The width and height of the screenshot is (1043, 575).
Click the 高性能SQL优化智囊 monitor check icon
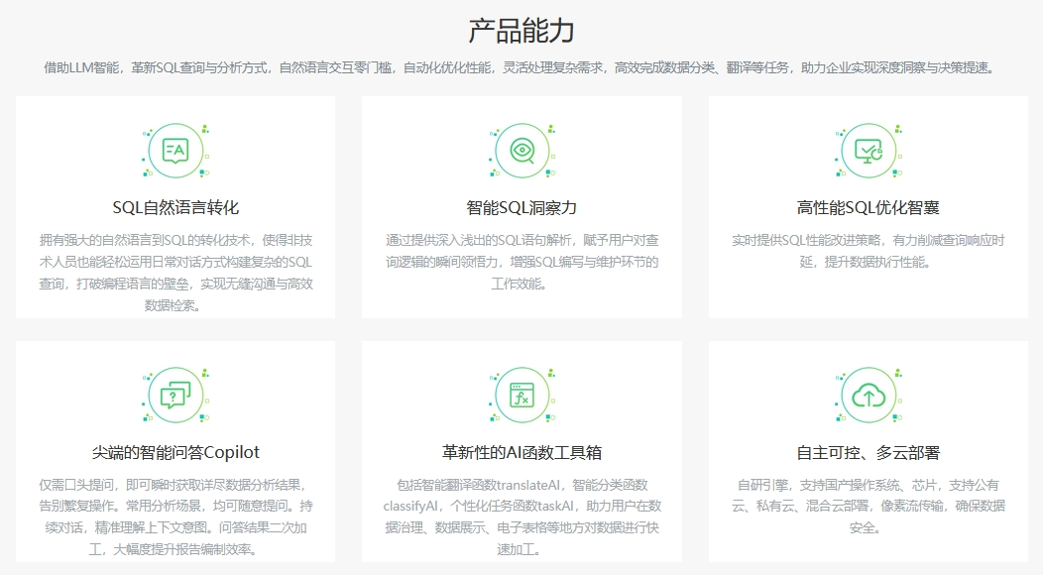click(x=869, y=151)
